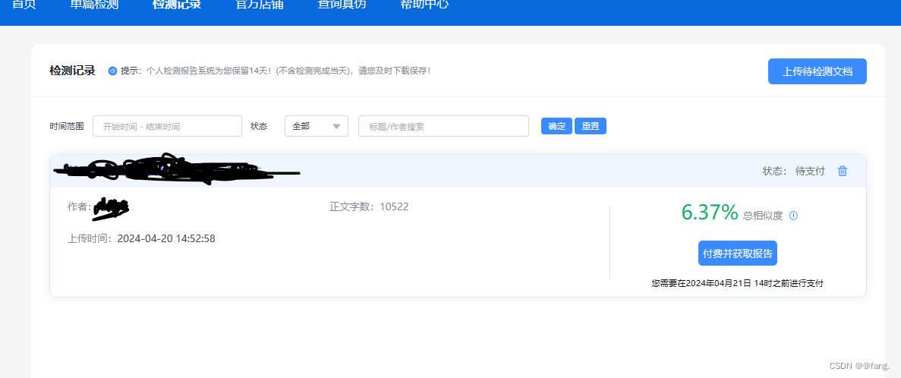The height and width of the screenshot is (378, 901).
Task: Open the similarity info icon beside 总相似度
Action: (x=793, y=216)
